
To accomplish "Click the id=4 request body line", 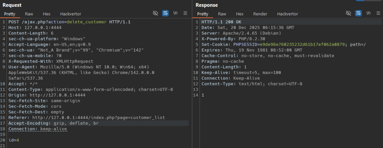I will (x=14, y=140).
